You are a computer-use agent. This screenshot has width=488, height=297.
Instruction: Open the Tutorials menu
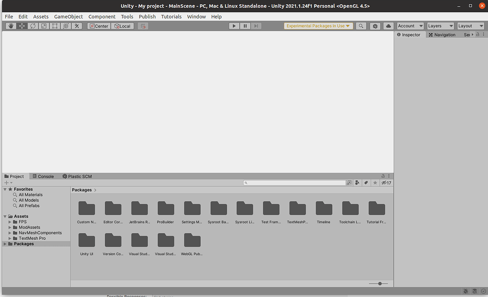pos(171,16)
